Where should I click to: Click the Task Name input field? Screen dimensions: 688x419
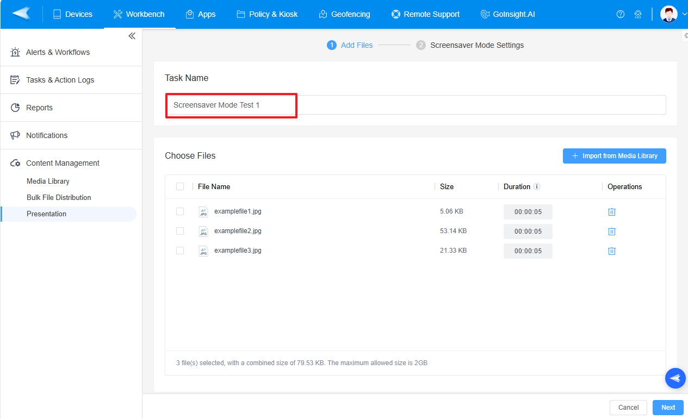(231, 105)
